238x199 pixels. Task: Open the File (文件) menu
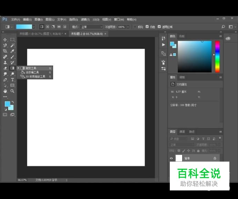15,20
